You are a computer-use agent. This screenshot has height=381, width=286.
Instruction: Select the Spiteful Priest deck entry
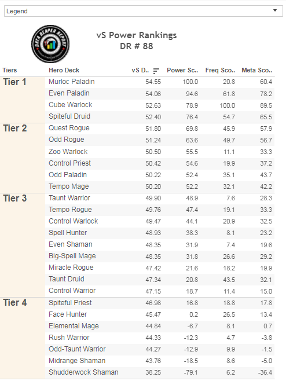click(70, 303)
